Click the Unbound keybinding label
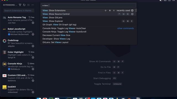177x99 pixels. (x=117, y=84)
